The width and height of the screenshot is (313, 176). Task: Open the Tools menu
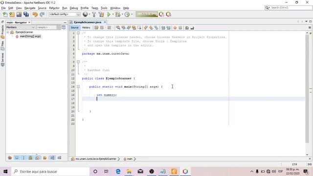pos(104,8)
